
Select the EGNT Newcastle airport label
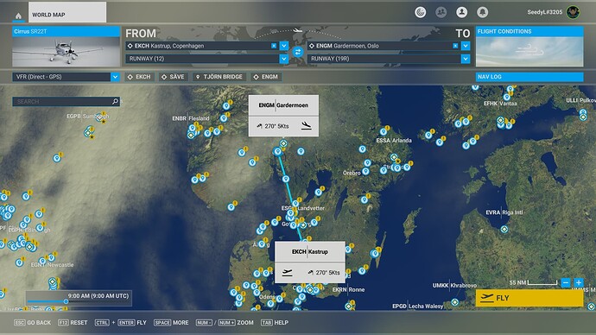[x=52, y=265]
